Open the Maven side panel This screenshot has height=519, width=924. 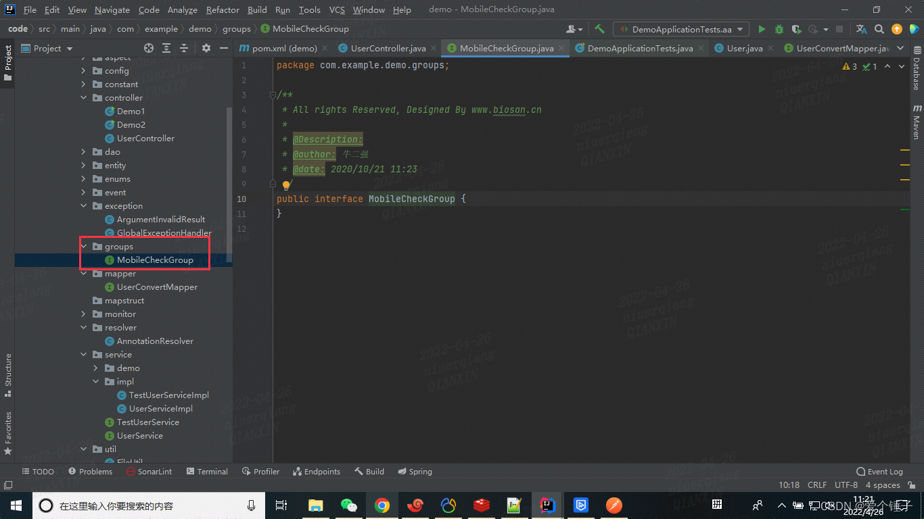click(x=917, y=121)
